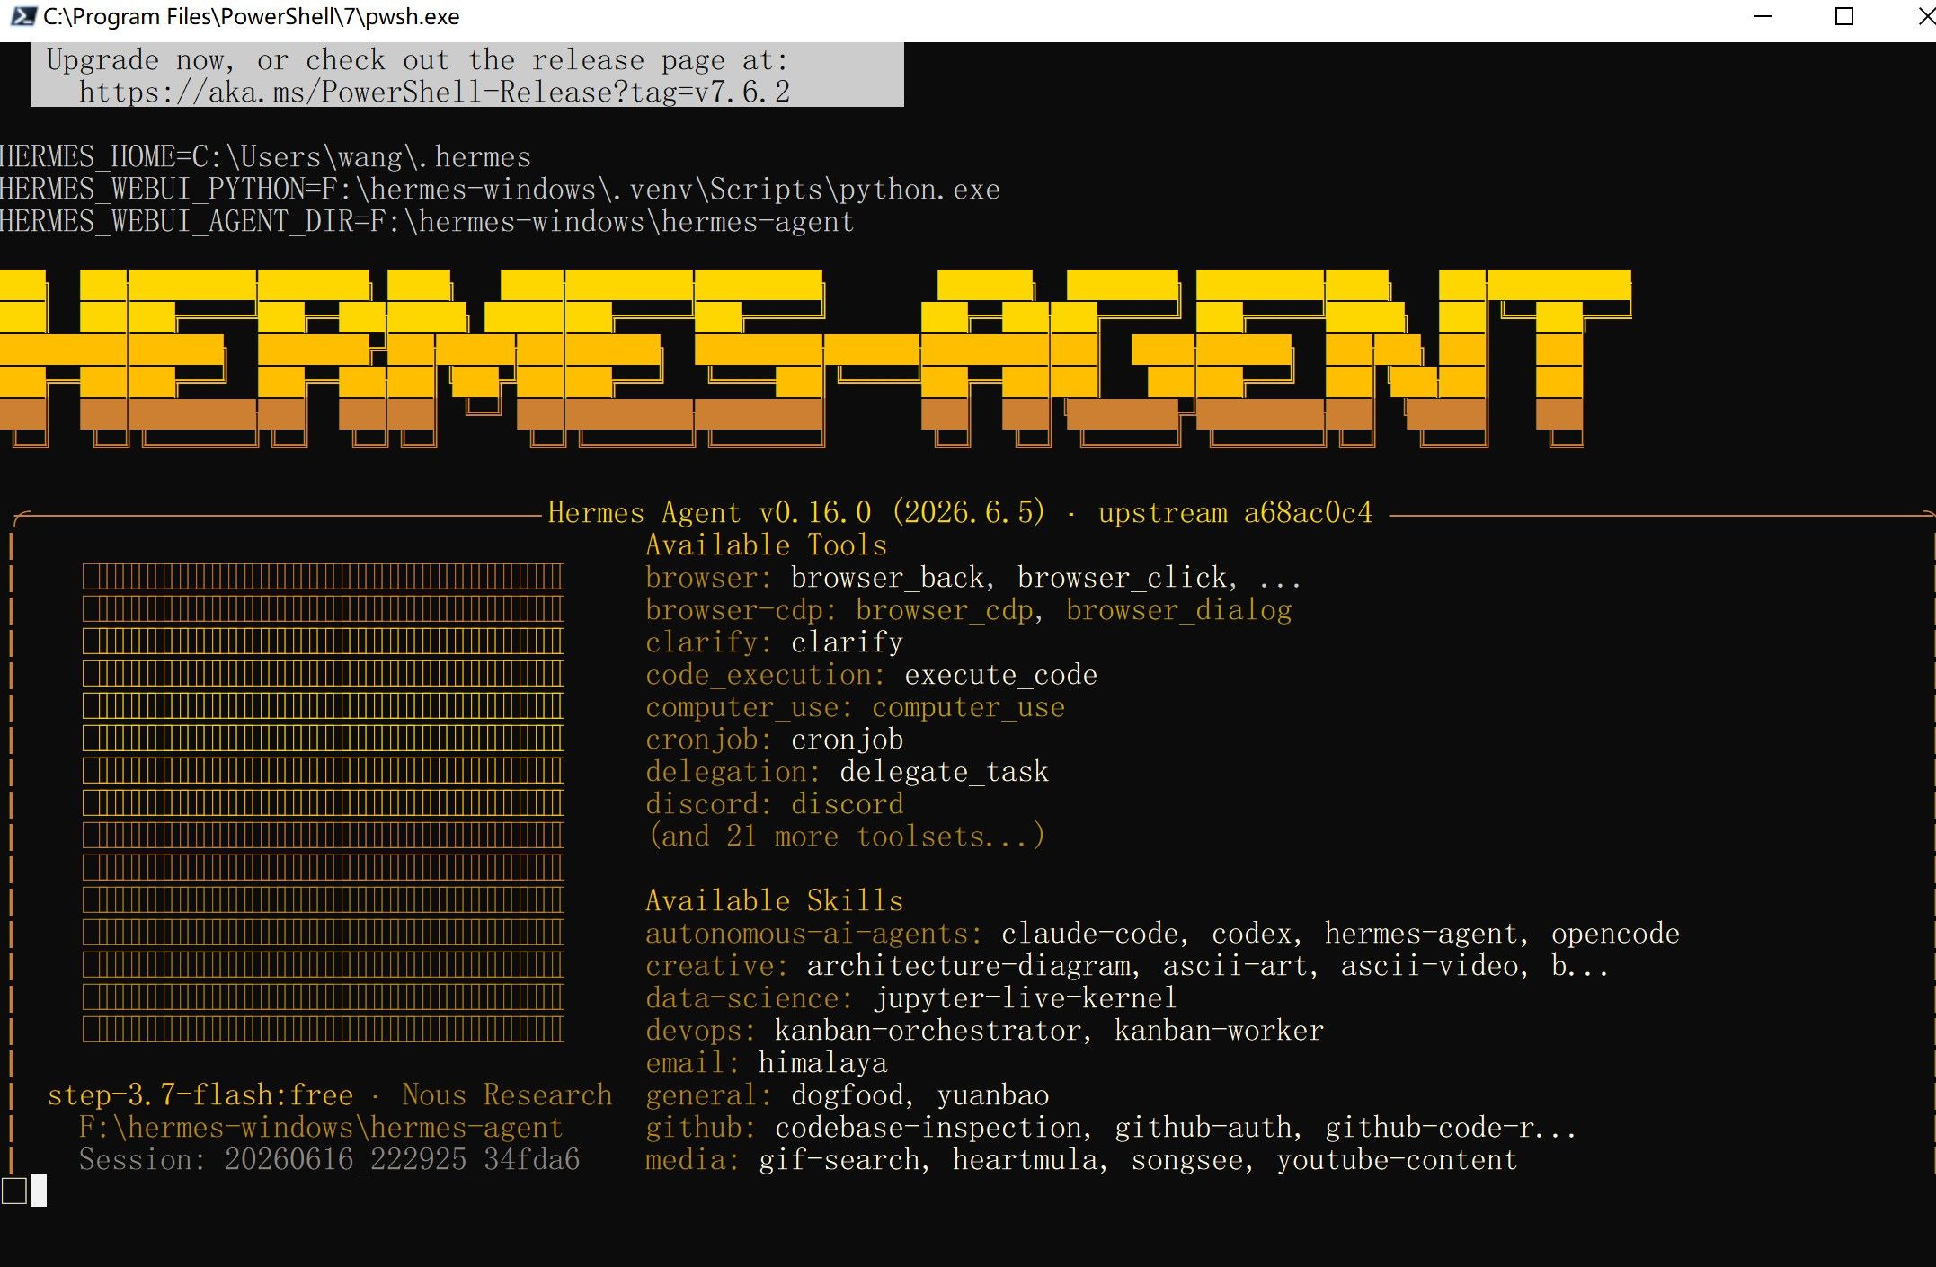The image size is (1936, 1267).
Task: Click the 'heartmula' skill name
Action: [1025, 1160]
